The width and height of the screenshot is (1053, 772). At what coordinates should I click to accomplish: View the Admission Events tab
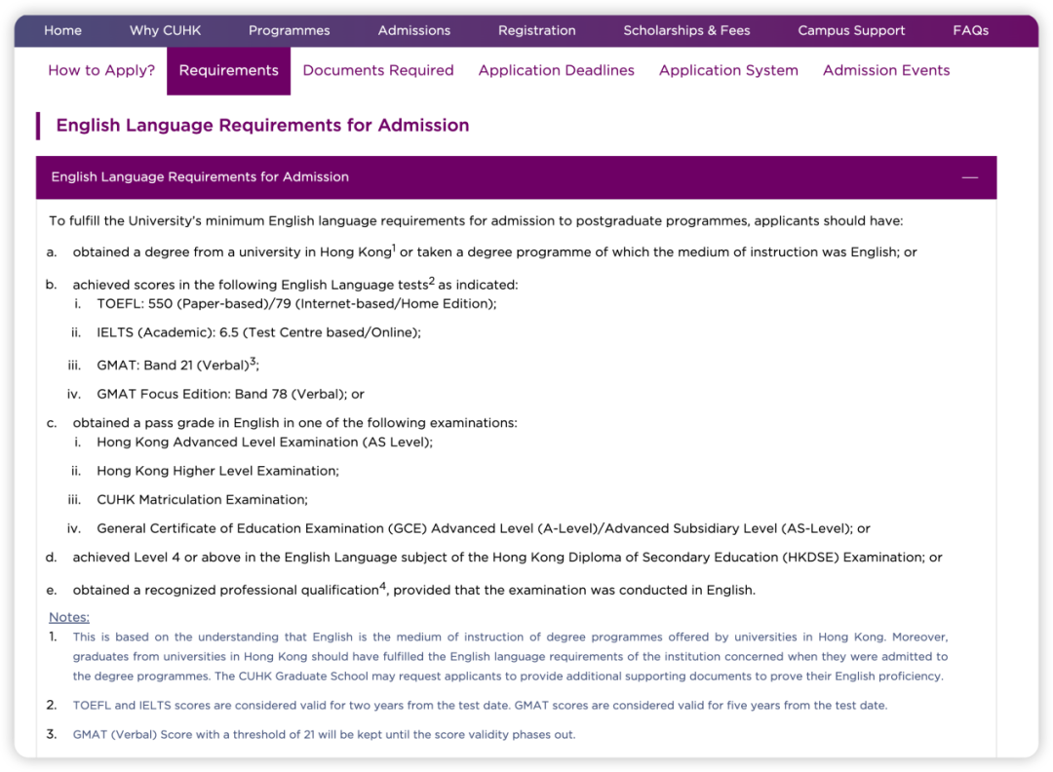coord(885,70)
